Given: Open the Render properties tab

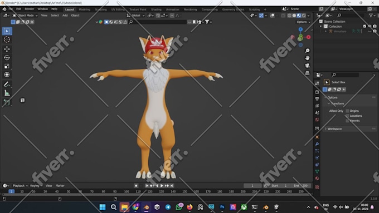Looking at the screenshot, I should click(x=317, y=92).
